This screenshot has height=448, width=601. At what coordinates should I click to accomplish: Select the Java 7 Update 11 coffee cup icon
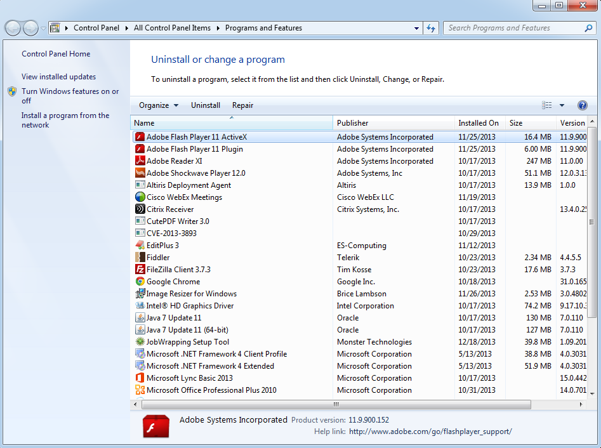(x=140, y=317)
